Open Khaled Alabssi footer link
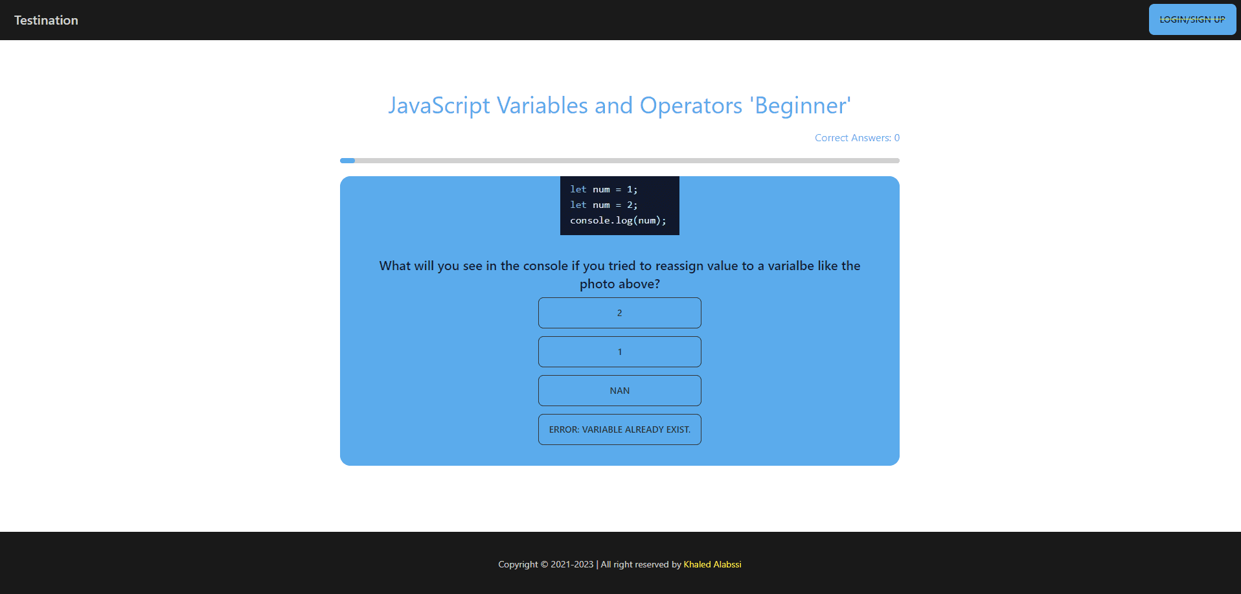The width and height of the screenshot is (1241, 594). coord(712,564)
